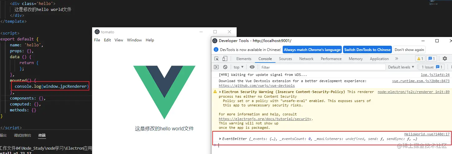452x154 pixels.
Task: Open the Memory tab
Action: [355, 58]
